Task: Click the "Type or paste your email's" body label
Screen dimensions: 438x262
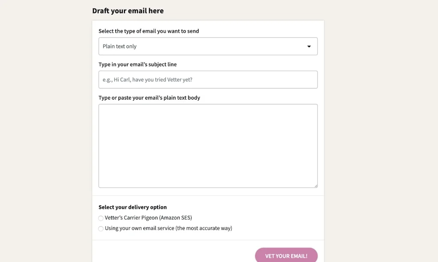Action: (149, 98)
